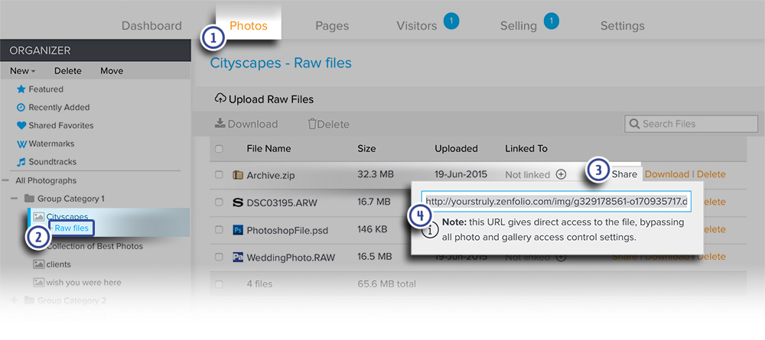Go to the Visitors tab

point(417,26)
